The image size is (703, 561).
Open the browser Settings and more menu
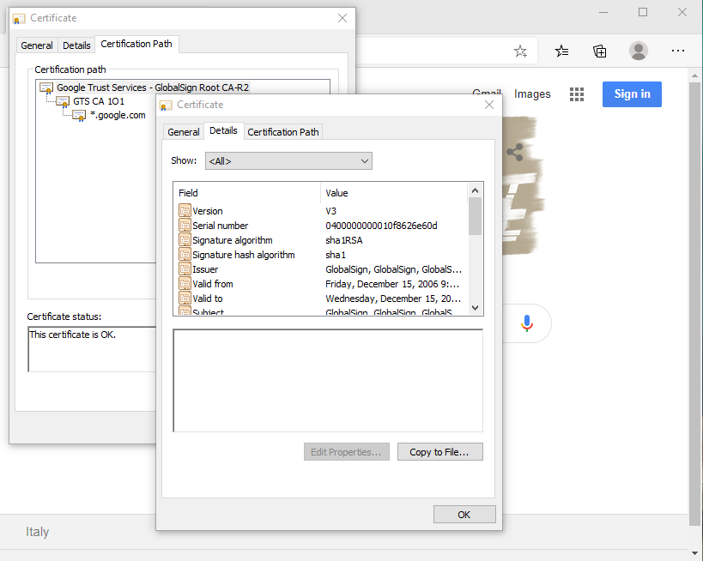678,51
